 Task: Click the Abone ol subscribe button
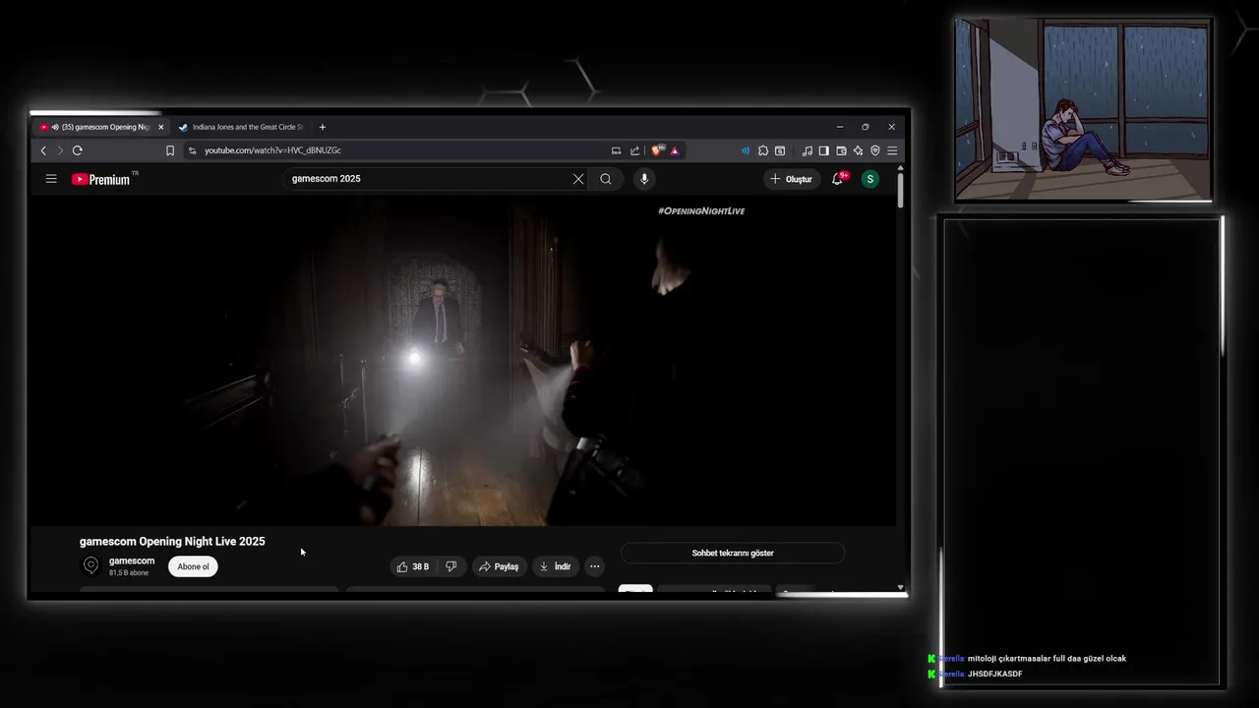point(193,566)
